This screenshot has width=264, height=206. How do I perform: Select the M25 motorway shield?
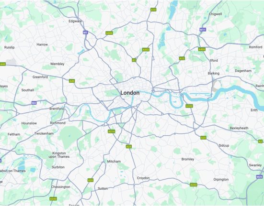(x=260, y=177)
